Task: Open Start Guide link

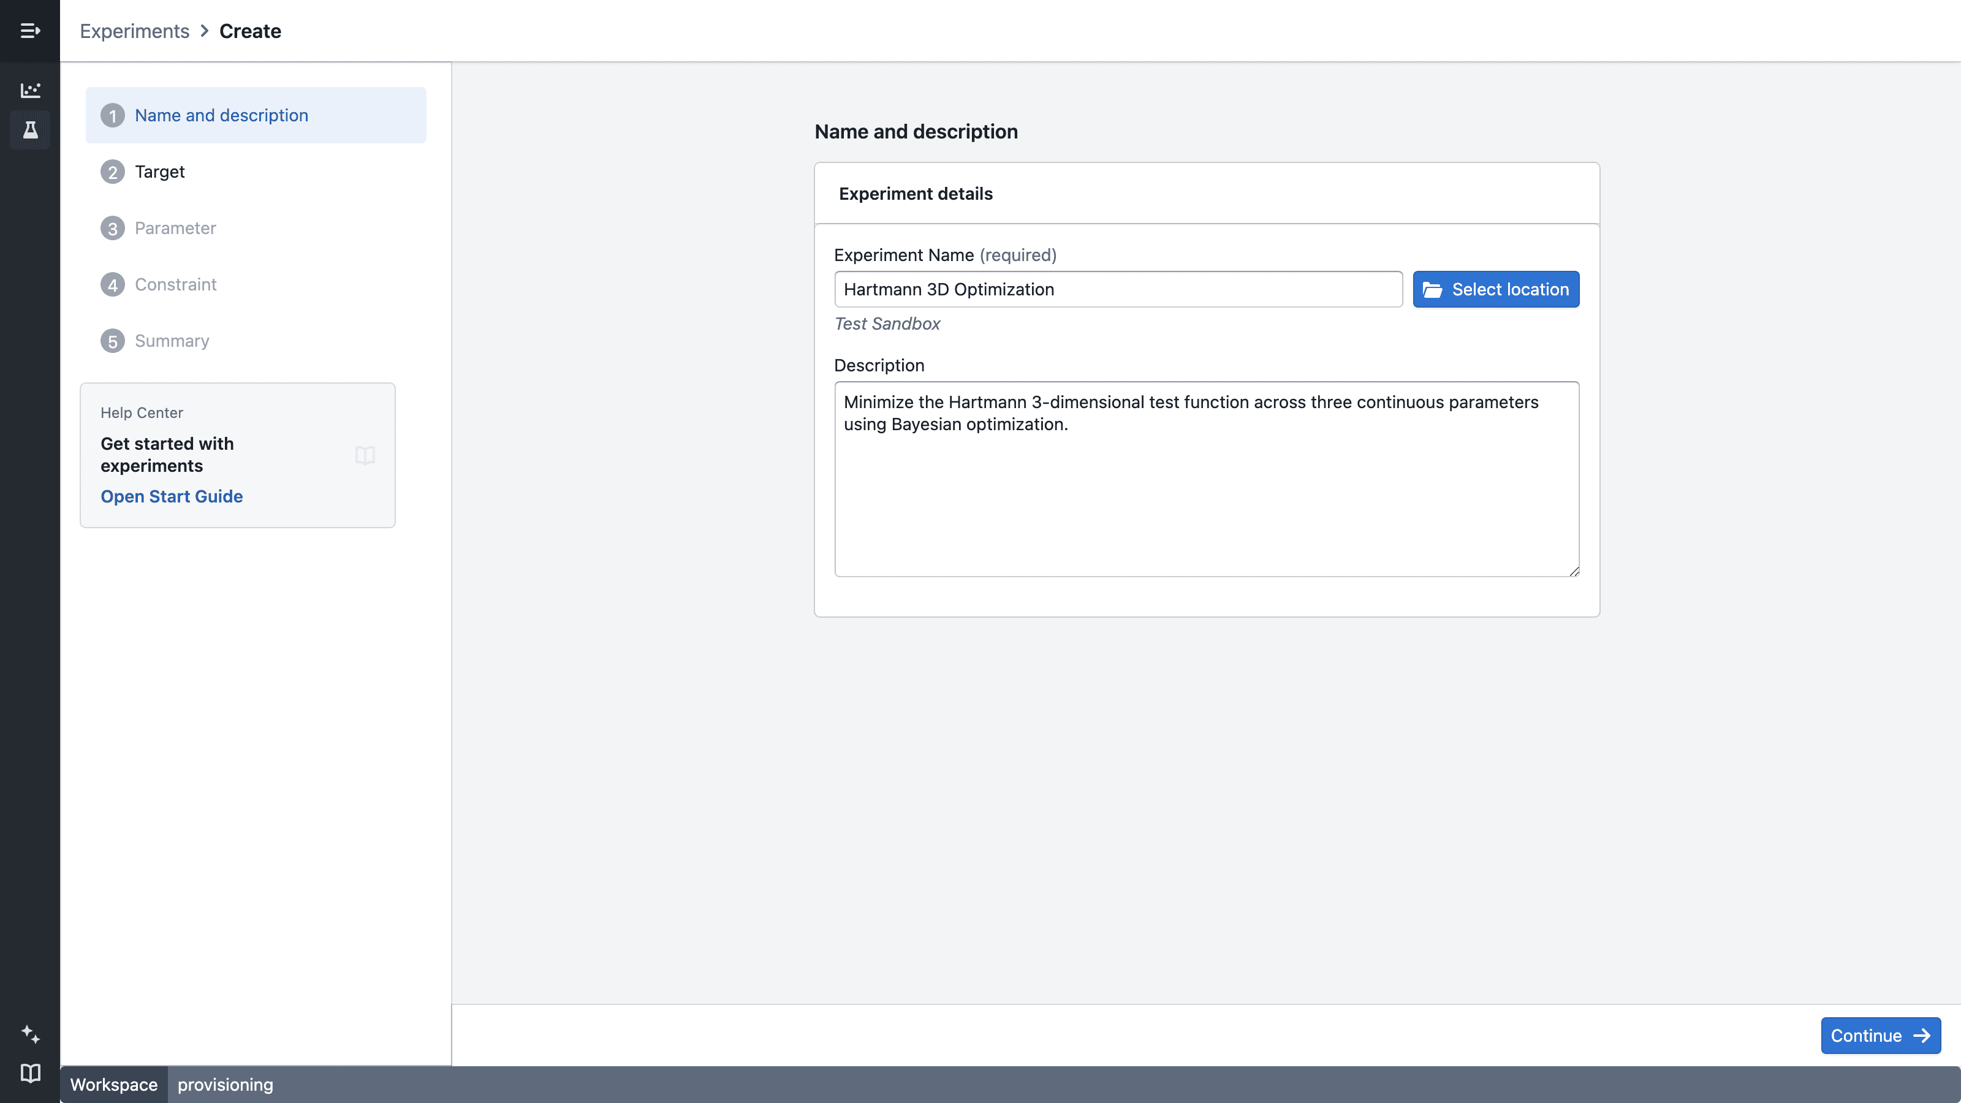Action: [x=172, y=496]
